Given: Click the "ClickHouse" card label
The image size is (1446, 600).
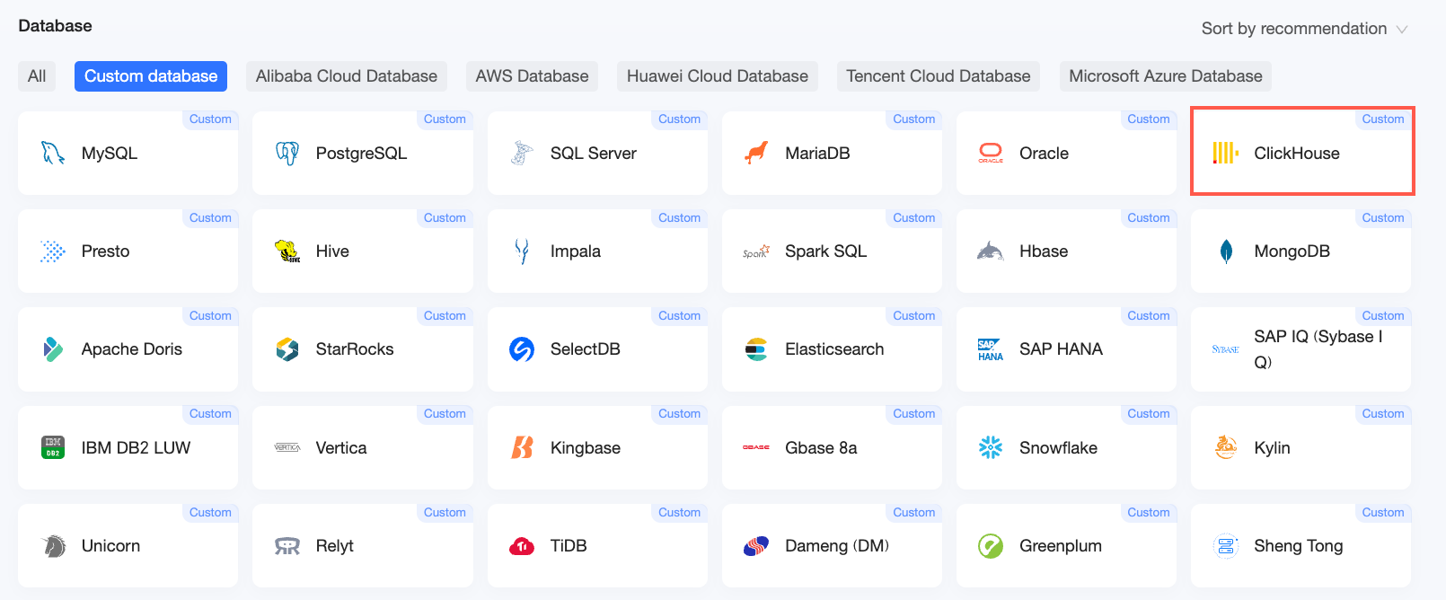Looking at the screenshot, I should pos(1297,154).
